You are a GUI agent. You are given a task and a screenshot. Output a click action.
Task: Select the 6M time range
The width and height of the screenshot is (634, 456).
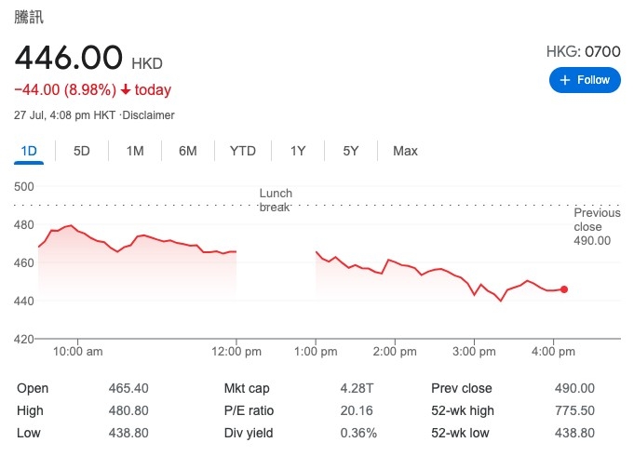coord(188,151)
